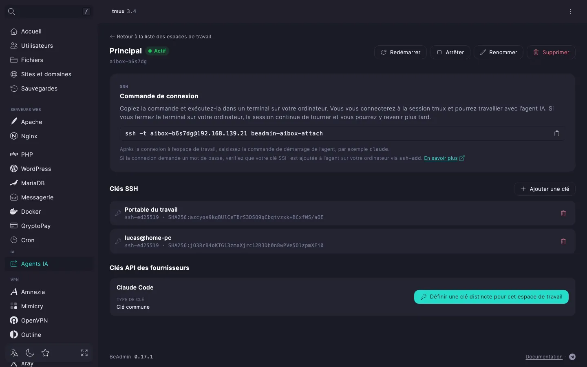Click the search magnifier icon in sidebar
The width and height of the screenshot is (587, 367).
click(11, 11)
